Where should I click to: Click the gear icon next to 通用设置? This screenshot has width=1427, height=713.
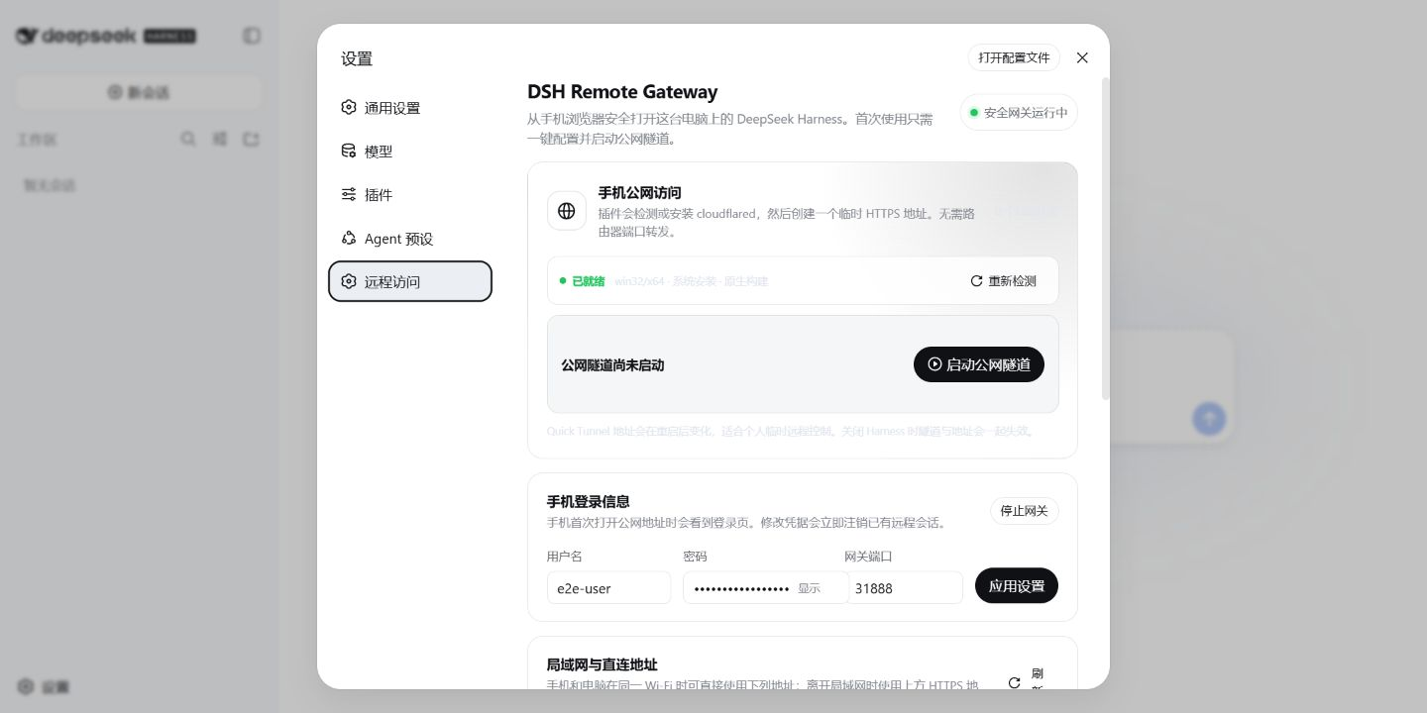pos(349,107)
